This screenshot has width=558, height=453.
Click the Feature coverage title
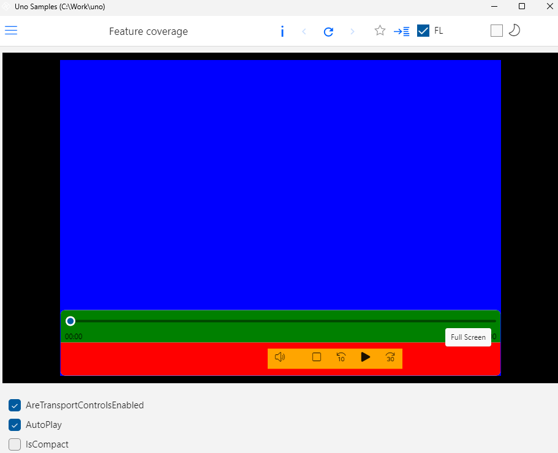click(148, 31)
